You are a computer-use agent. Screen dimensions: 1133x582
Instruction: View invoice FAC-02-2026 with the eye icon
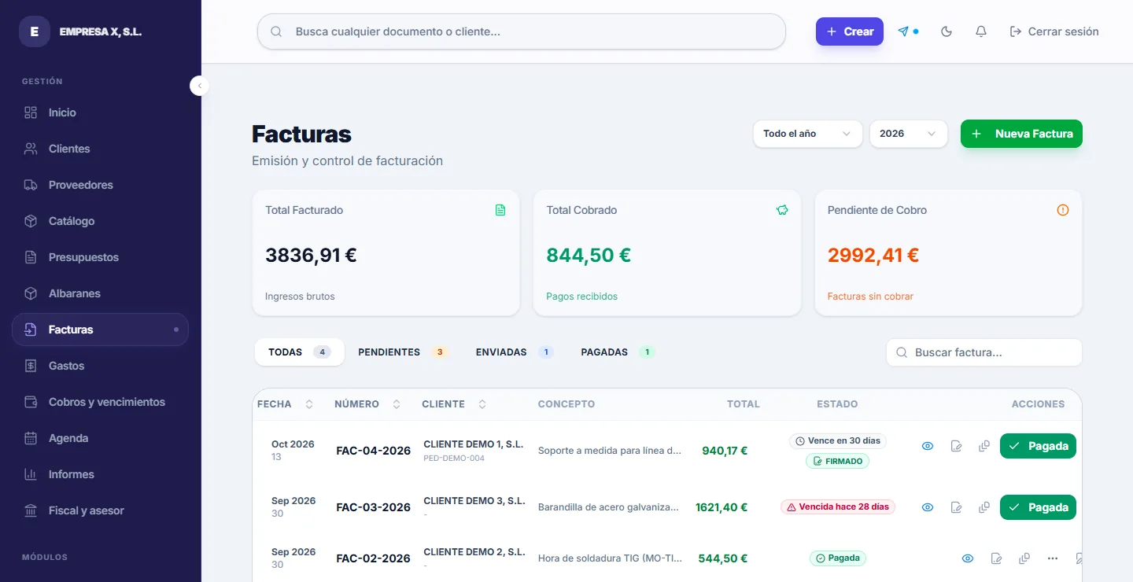point(968,558)
